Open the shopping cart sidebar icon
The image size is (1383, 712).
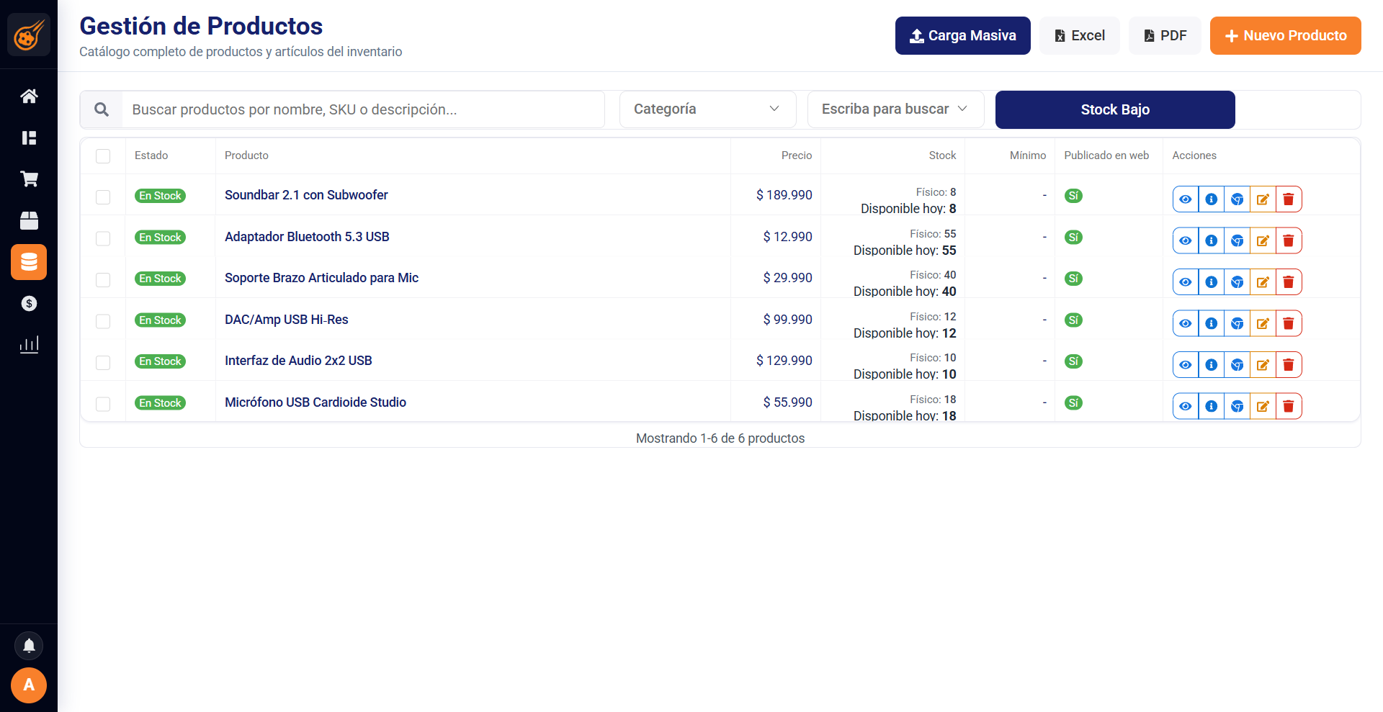tap(29, 179)
